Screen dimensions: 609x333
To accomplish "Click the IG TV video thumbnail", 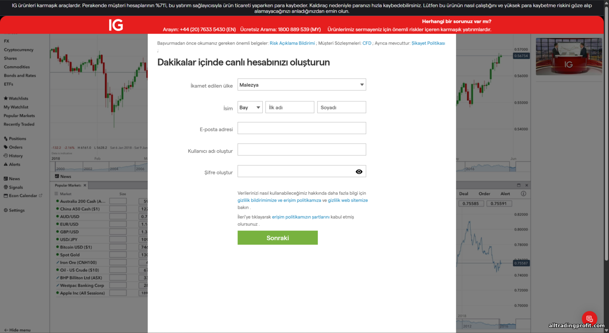I will pos(568,57).
